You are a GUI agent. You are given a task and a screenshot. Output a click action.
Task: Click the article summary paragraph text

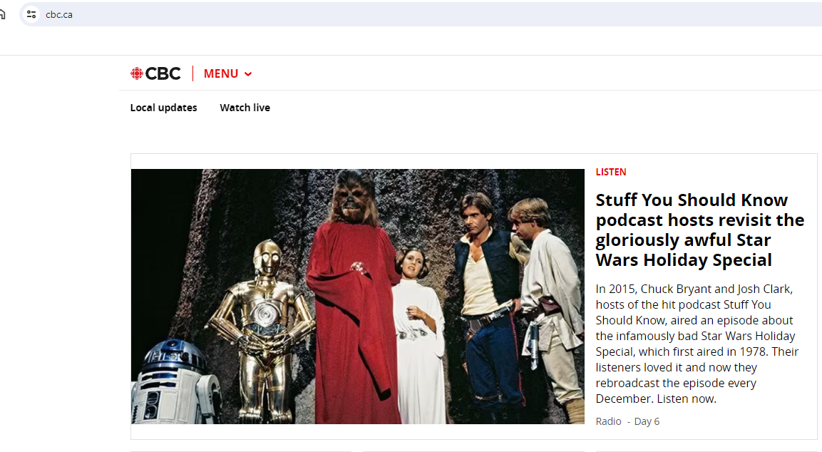(x=697, y=343)
